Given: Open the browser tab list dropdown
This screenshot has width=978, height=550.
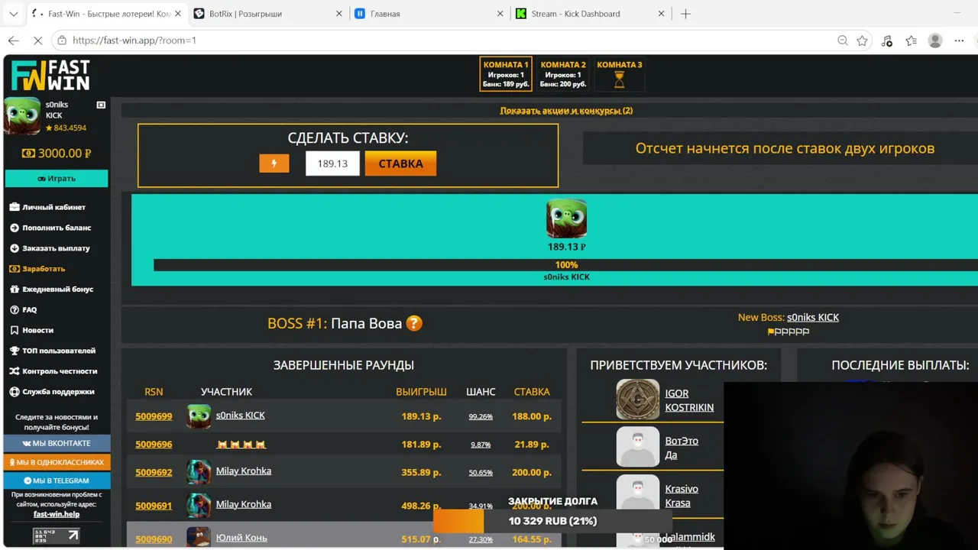Looking at the screenshot, I should pyautogui.click(x=14, y=14).
